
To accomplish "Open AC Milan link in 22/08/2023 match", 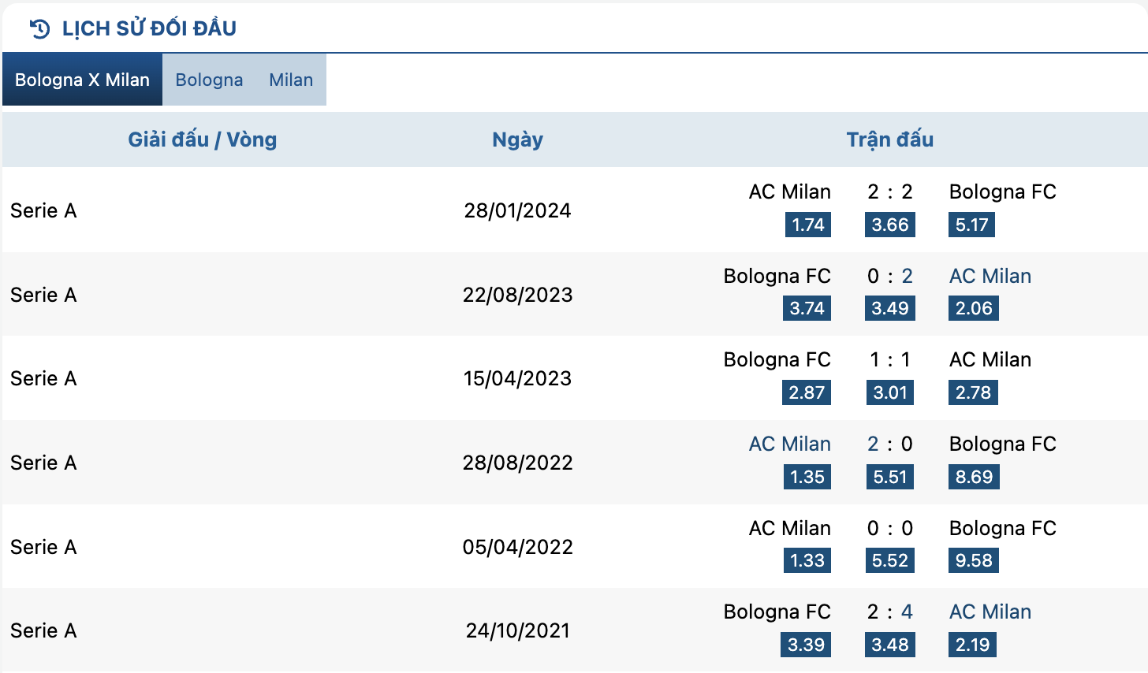I will pos(990,276).
